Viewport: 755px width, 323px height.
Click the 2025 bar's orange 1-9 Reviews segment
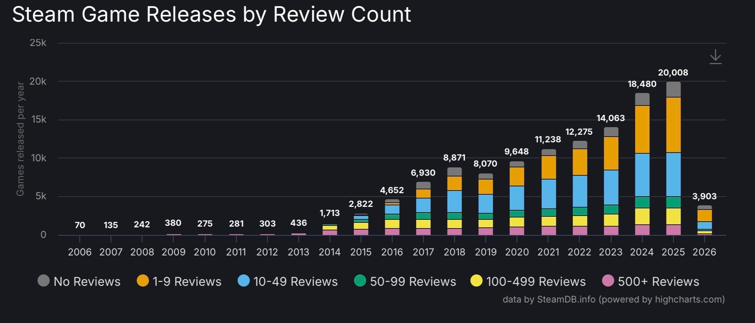point(673,125)
